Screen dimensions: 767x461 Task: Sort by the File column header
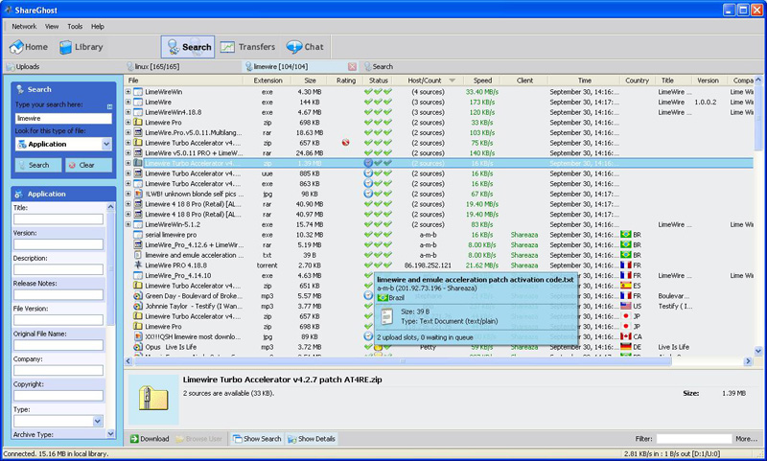(184, 81)
